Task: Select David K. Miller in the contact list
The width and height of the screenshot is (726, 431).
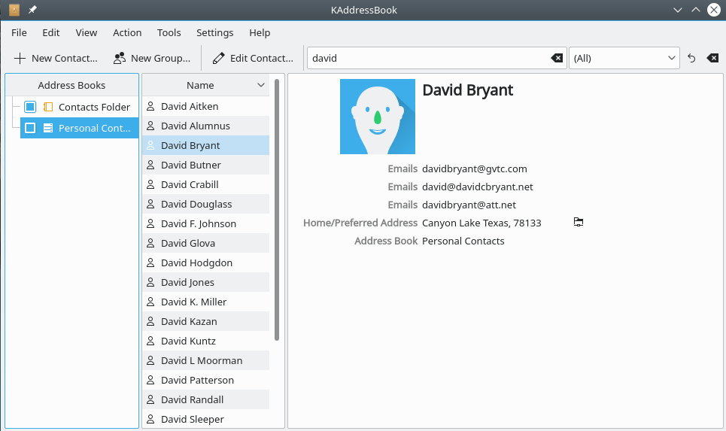Action: [205, 302]
